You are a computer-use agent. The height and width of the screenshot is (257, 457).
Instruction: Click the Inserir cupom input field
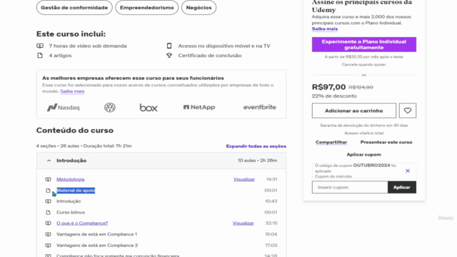pyautogui.click(x=350, y=187)
